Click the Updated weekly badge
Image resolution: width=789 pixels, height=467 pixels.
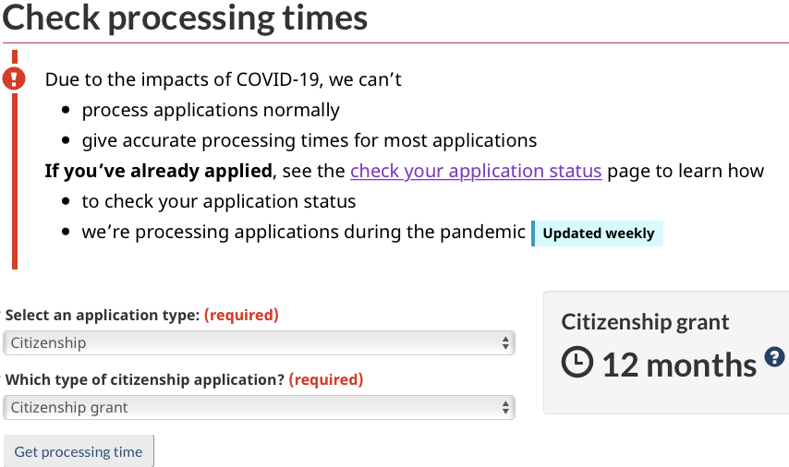[598, 233]
